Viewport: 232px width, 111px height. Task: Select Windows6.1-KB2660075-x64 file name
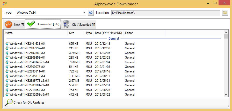[x=27, y=67]
